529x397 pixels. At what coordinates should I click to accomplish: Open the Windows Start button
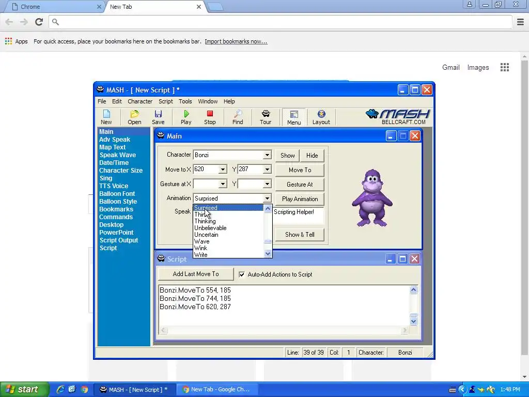coord(24,389)
